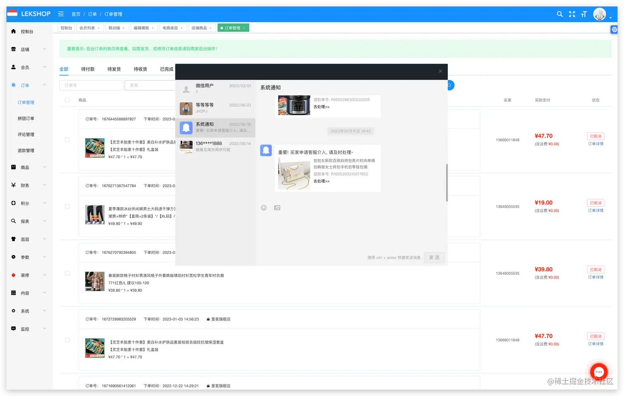Attach image in chat window
The image size is (624, 396).
277,208
